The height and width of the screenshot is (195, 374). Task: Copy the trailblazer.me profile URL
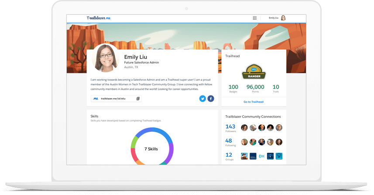[x=138, y=99]
